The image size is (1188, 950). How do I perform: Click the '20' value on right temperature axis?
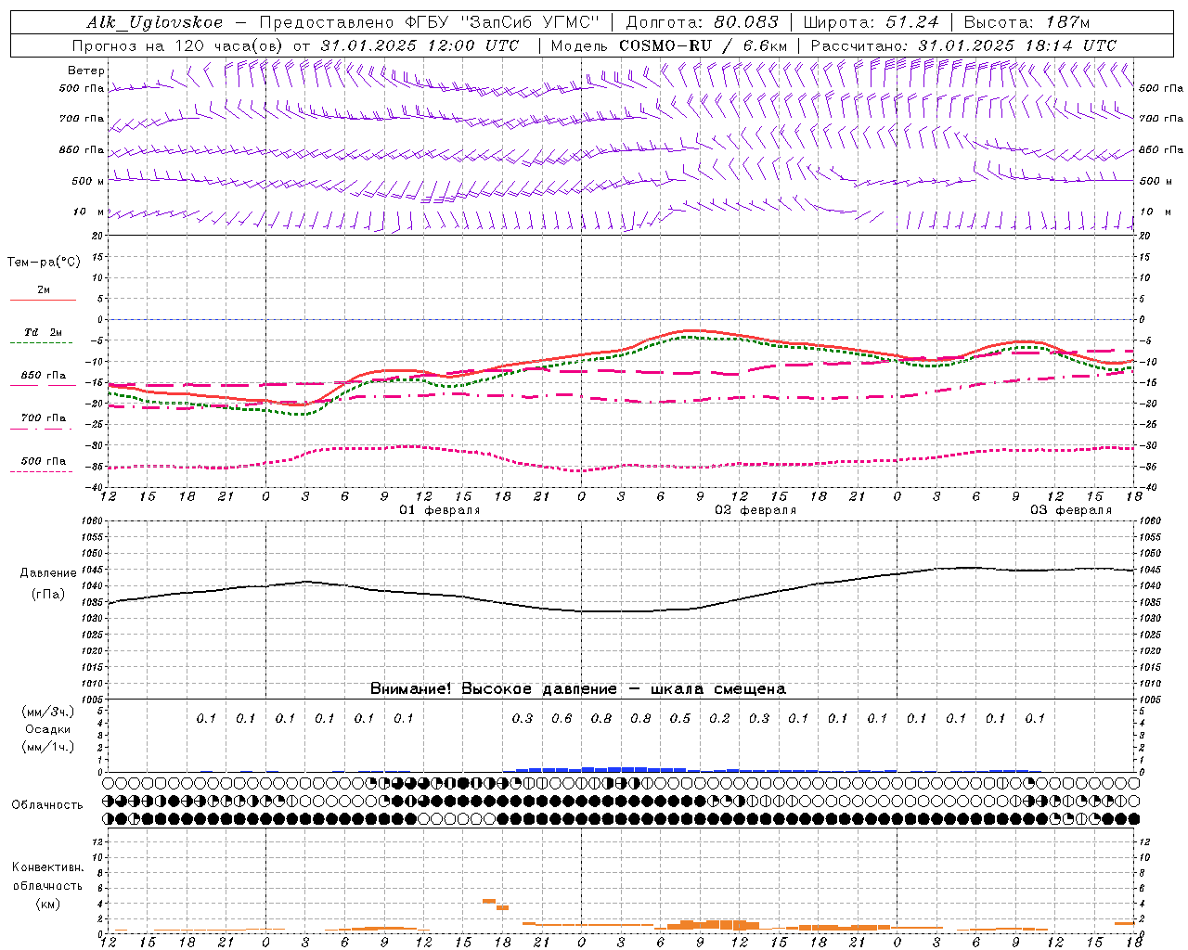point(1145,236)
